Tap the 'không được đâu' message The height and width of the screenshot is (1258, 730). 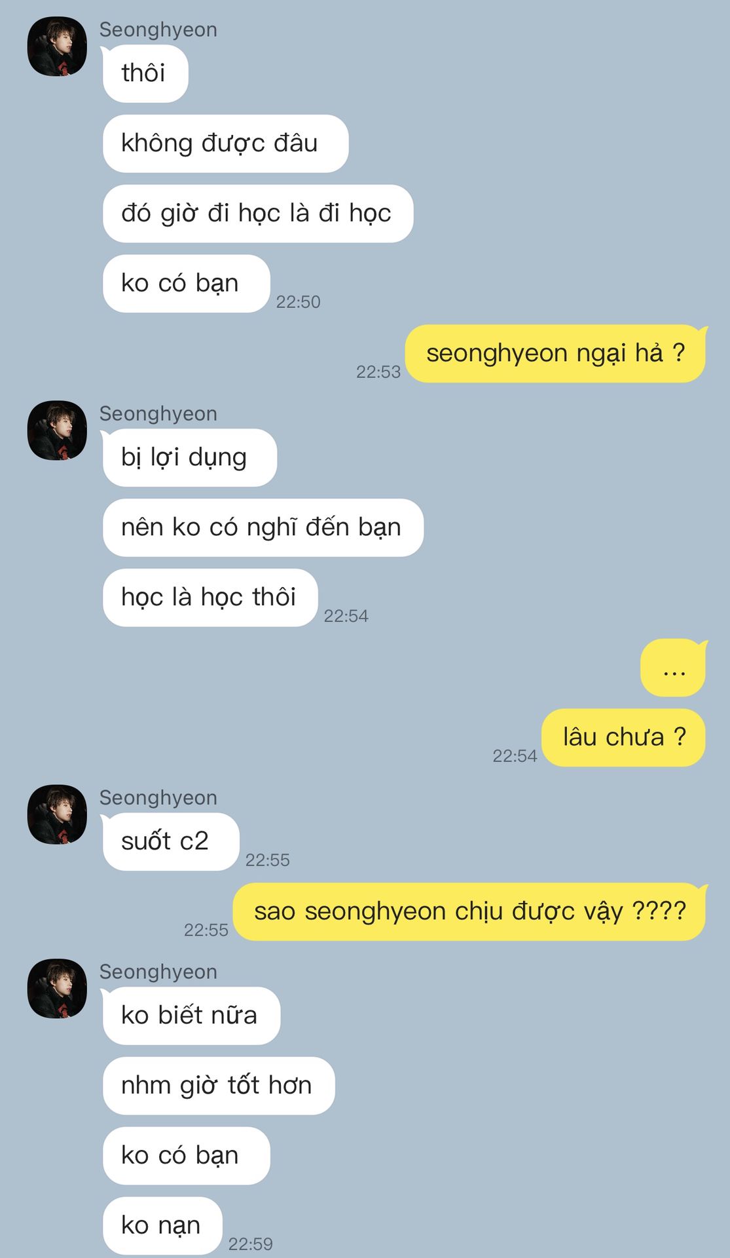225,143
